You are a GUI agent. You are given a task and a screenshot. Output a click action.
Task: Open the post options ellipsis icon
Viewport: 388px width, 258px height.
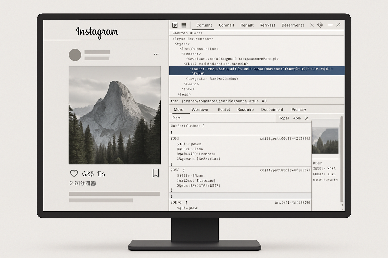tap(156, 54)
